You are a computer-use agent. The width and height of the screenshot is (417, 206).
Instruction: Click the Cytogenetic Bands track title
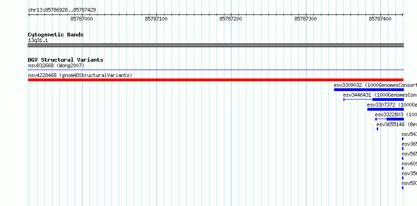point(56,35)
